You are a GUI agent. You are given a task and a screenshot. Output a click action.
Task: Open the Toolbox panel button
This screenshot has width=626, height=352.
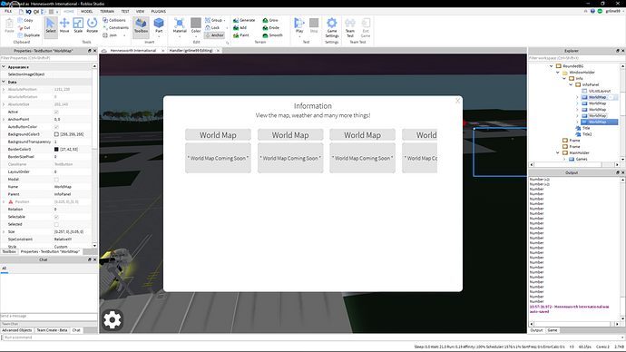coord(141,25)
